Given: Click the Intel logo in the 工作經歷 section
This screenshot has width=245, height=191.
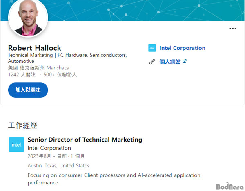Looking at the screenshot, I should (16, 144).
